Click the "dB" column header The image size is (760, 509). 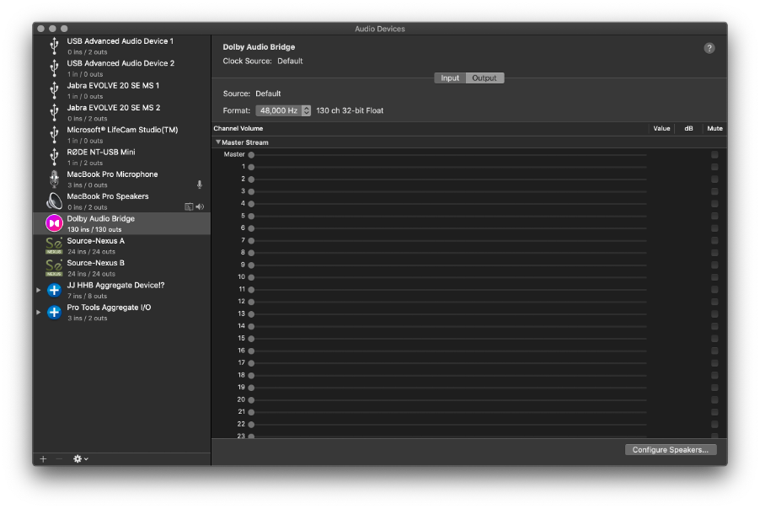click(688, 128)
